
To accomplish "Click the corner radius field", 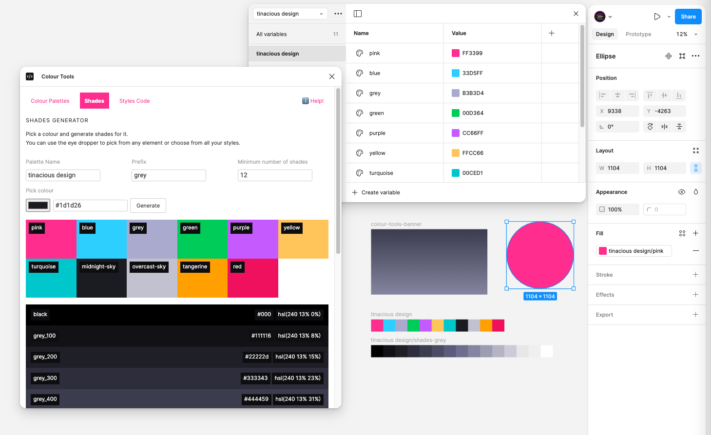I will (x=665, y=209).
